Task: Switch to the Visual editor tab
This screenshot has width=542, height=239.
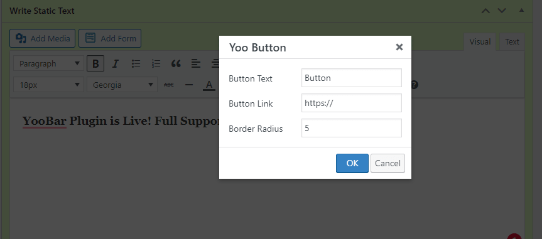Action: click(x=480, y=42)
